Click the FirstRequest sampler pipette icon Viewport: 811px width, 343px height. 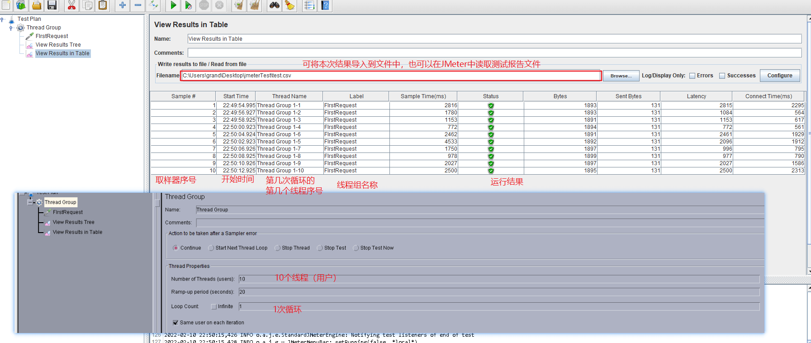(30, 36)
